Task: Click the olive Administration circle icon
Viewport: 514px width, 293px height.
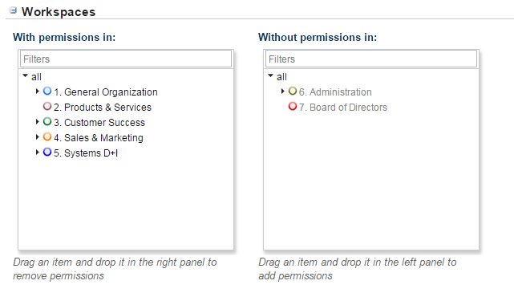Action: (293, 91)
